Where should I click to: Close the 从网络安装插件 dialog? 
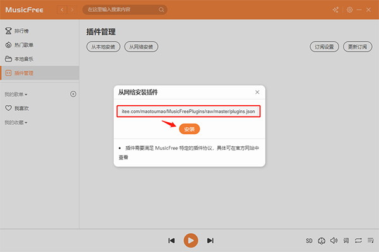[257, 92]
